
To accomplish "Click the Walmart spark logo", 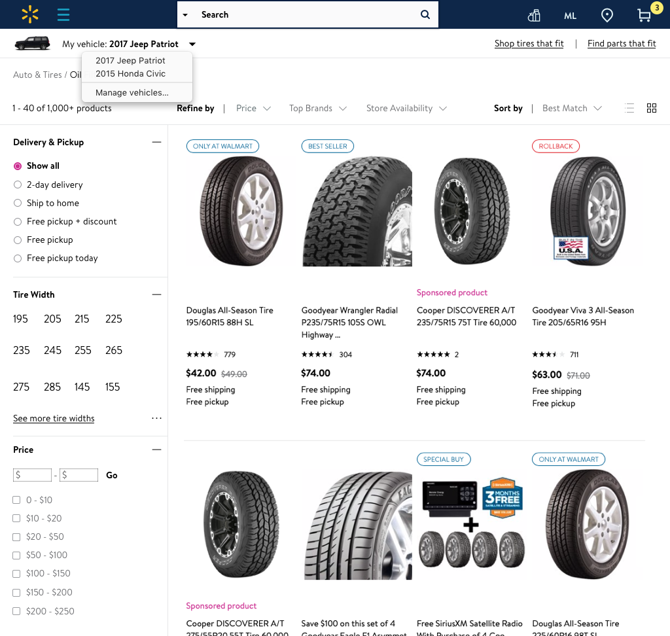I will click(30, 14).
